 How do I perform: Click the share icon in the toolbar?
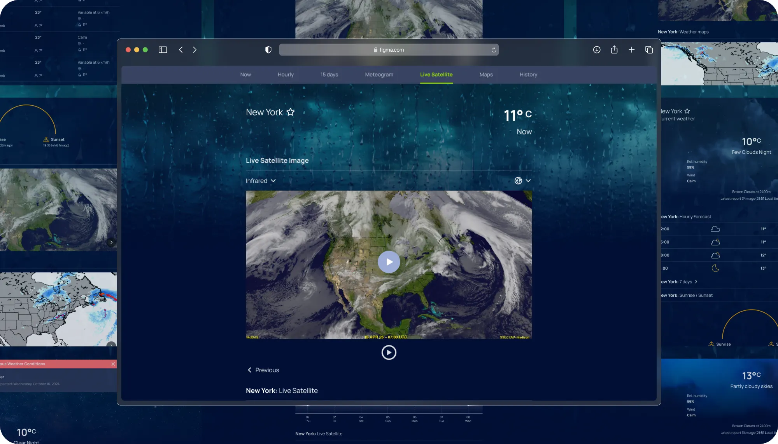tap(614, 50)
